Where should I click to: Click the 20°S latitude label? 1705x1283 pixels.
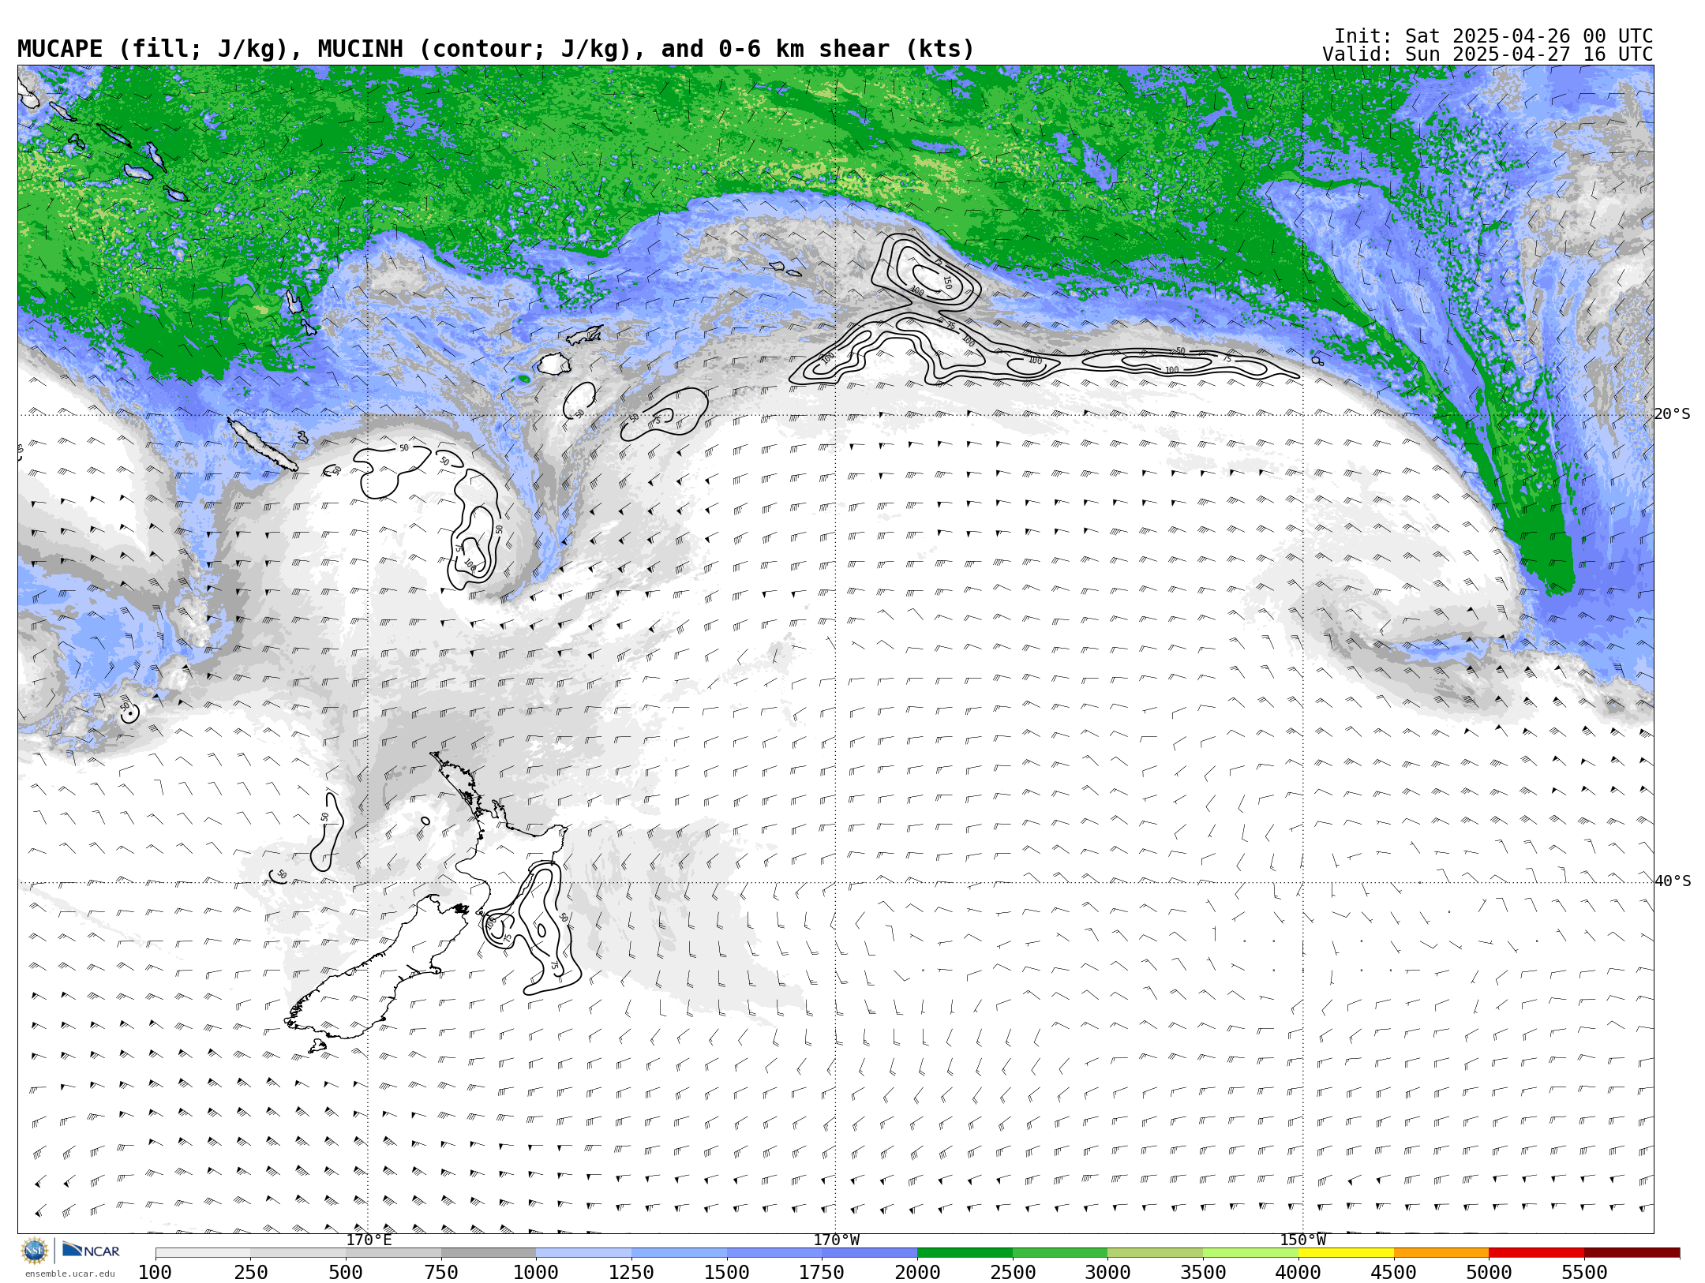tap(1673, 414)
